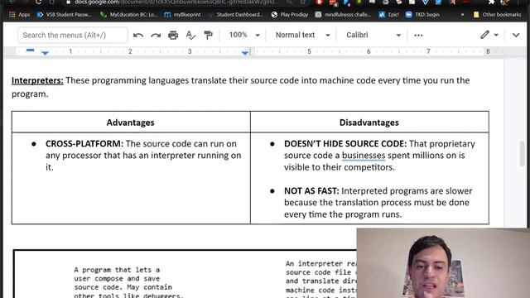Expand the editing mode dropdown arrow

(496, 35)
